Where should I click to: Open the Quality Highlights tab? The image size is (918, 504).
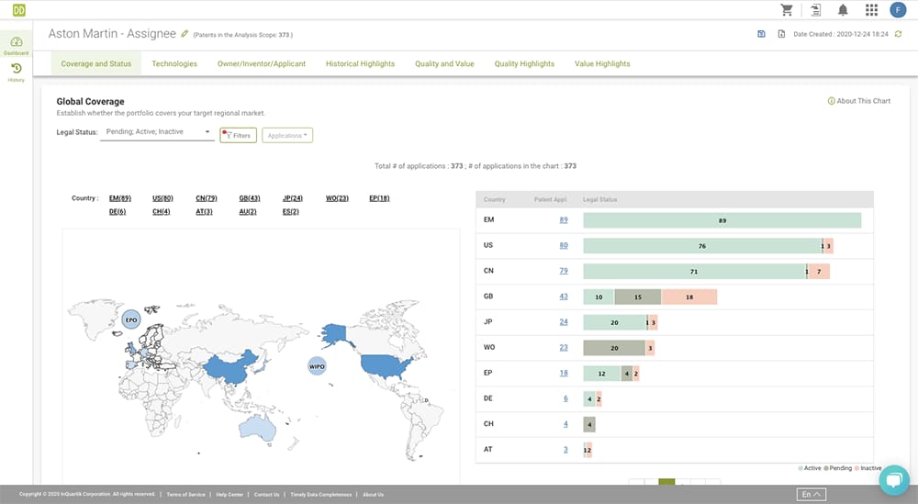(524, 63)
